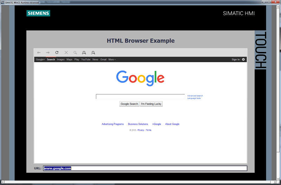Click the Google logo
Viewport: 281px width, 185px height.
tap(140, 78)
